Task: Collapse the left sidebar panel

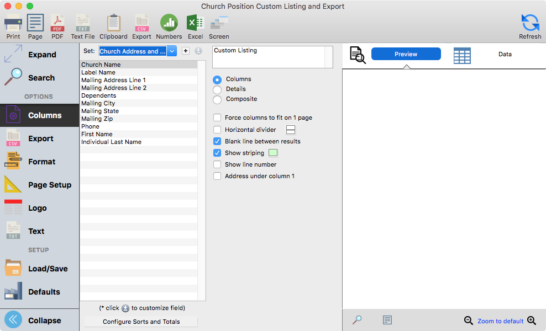Action: point(39,320)
